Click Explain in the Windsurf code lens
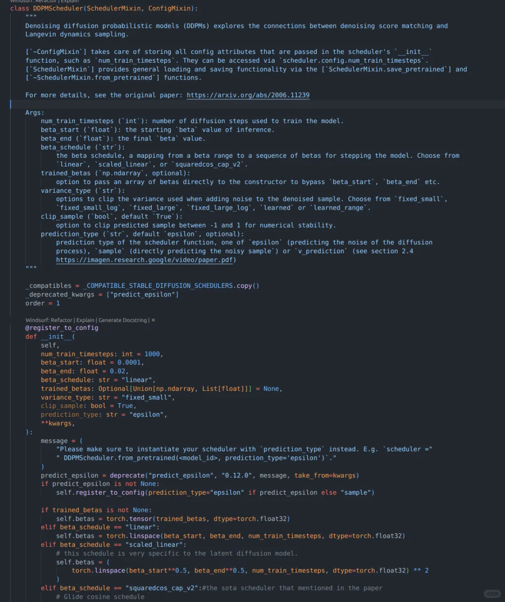Viewport: 505px width, 602px height. point(86,320)
